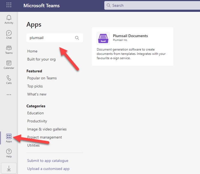200x174 pixels.
Task: Click the Plumsail Documents title text
Action: click(130, 36)
